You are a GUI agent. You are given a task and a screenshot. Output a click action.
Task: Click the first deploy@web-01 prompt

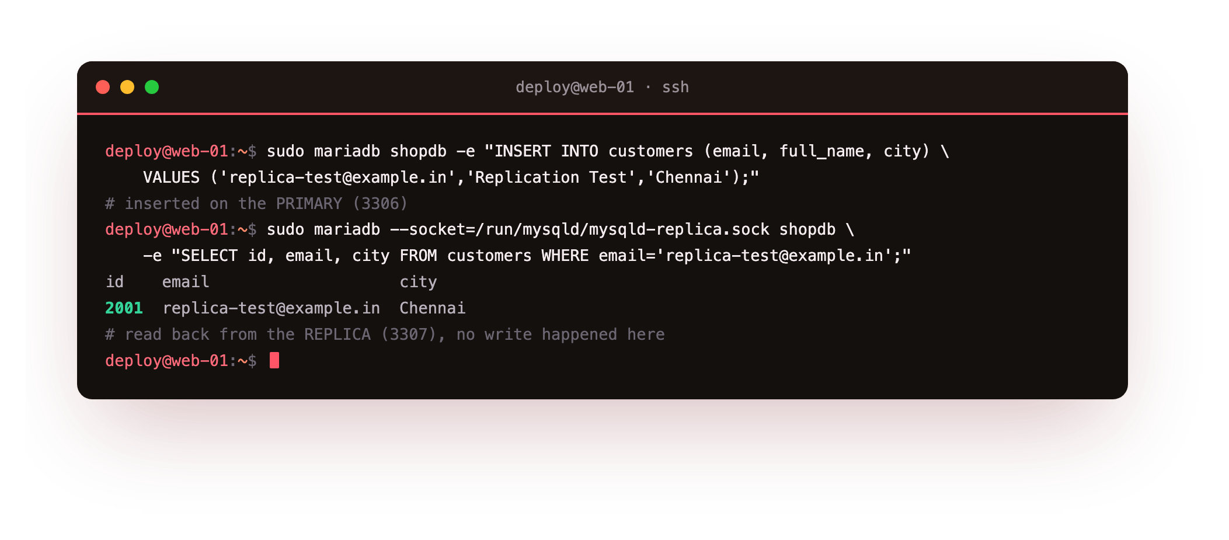180,151
